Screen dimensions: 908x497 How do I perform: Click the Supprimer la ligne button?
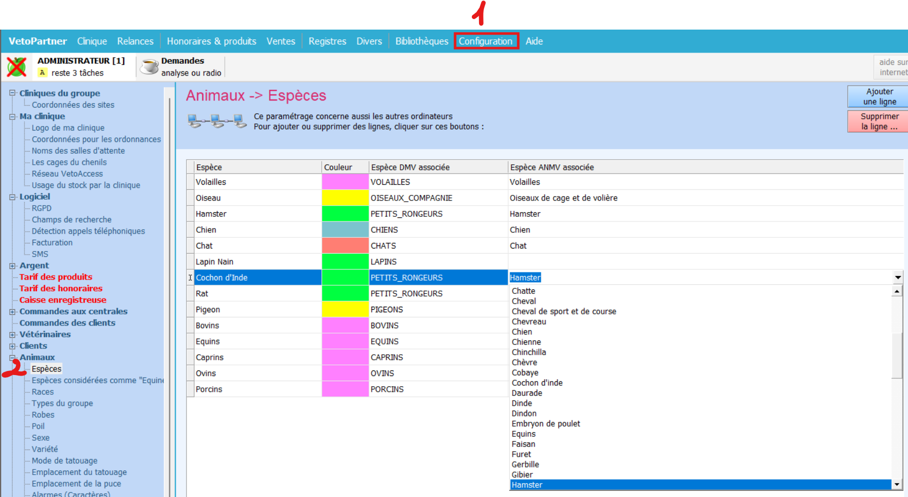pyautogui.click(x=879, y=121)
